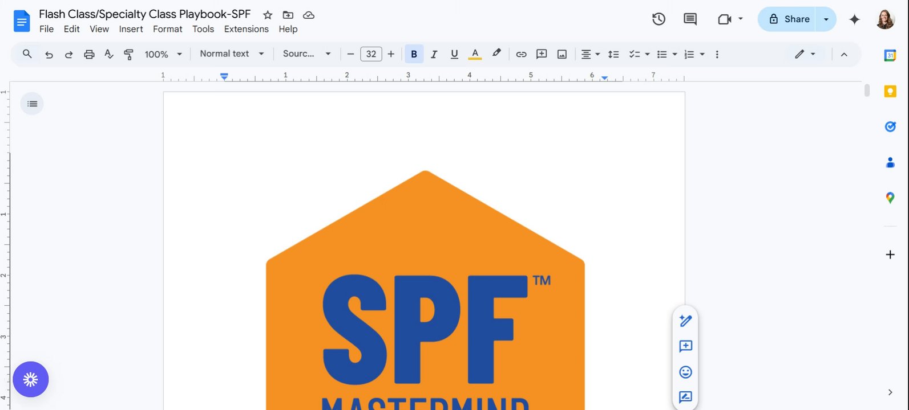Viewport: 909px width, 410px height.
Task: Open the Editing mode pencil dropdown
Action: tap(805, 54)
